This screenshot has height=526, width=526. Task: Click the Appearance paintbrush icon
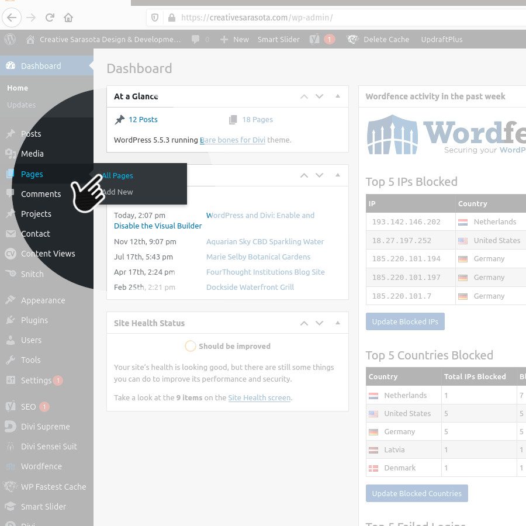11,299
